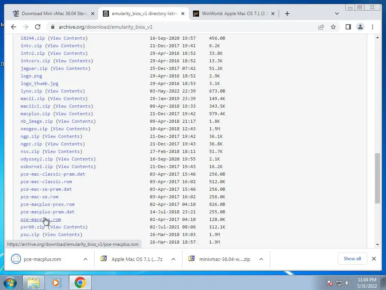Screen dimensions: 386x290
Task: Open the Windows Start menu
Action: click(10, 282)
